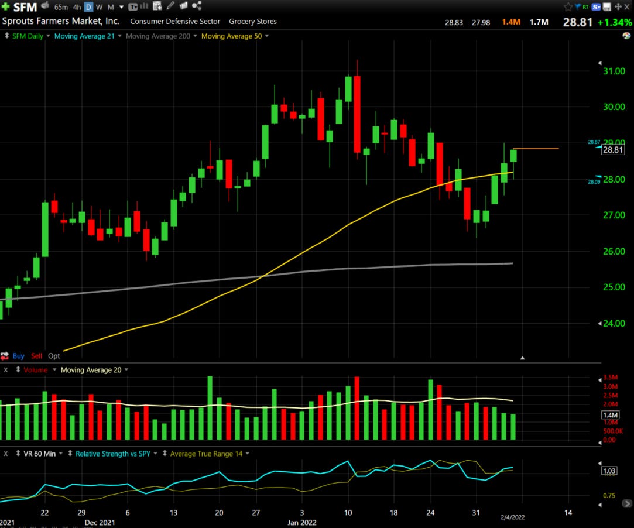Click the move arrows left of VR 60 Min

click(x=18, y=454)
